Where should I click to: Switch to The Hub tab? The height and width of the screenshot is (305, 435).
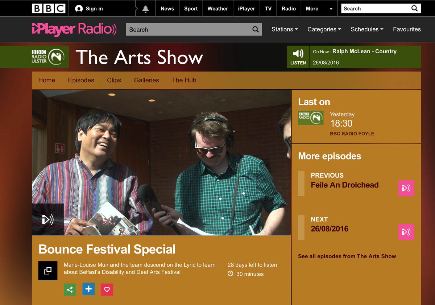[184, 80]
